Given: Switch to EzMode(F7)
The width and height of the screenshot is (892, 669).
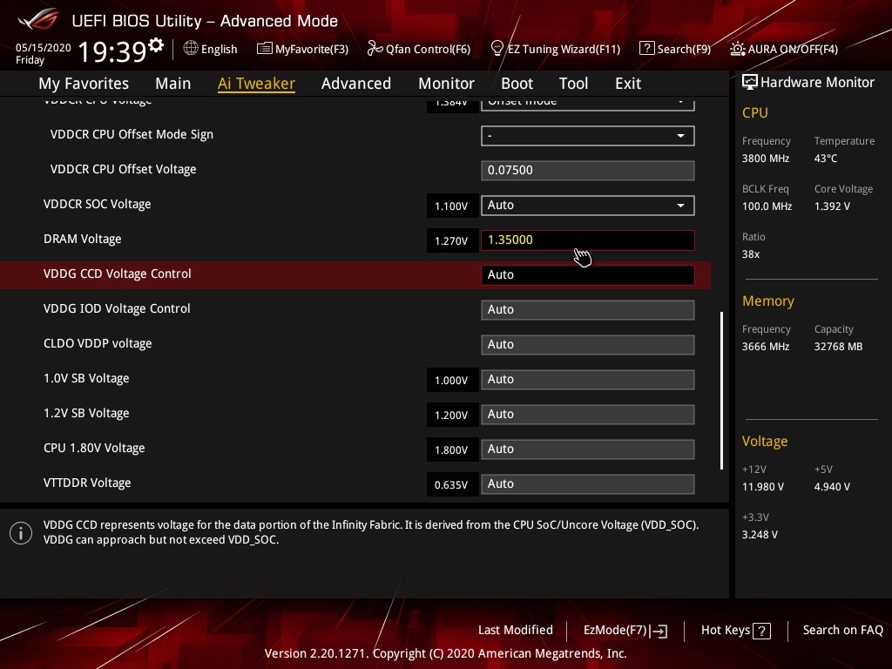Looking at the screenshot, I should 625,631.
